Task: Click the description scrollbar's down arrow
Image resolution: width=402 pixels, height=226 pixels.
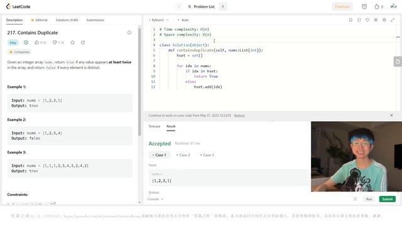Action: click(x=139, y=202)
